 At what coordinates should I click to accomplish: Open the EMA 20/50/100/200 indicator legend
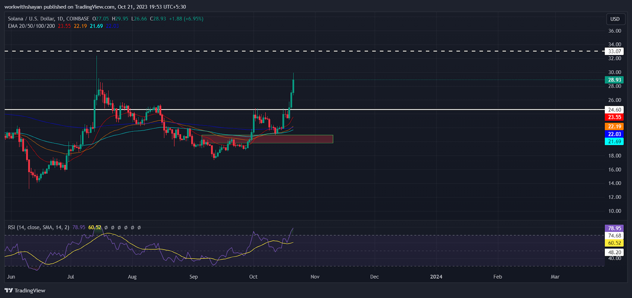tap(32, 26)
